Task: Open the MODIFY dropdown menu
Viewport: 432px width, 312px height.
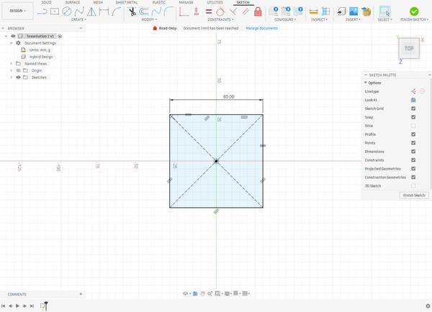Action: [149, 19]
